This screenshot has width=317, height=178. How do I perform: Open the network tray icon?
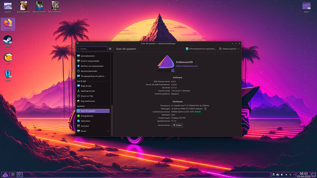point(290,175)
